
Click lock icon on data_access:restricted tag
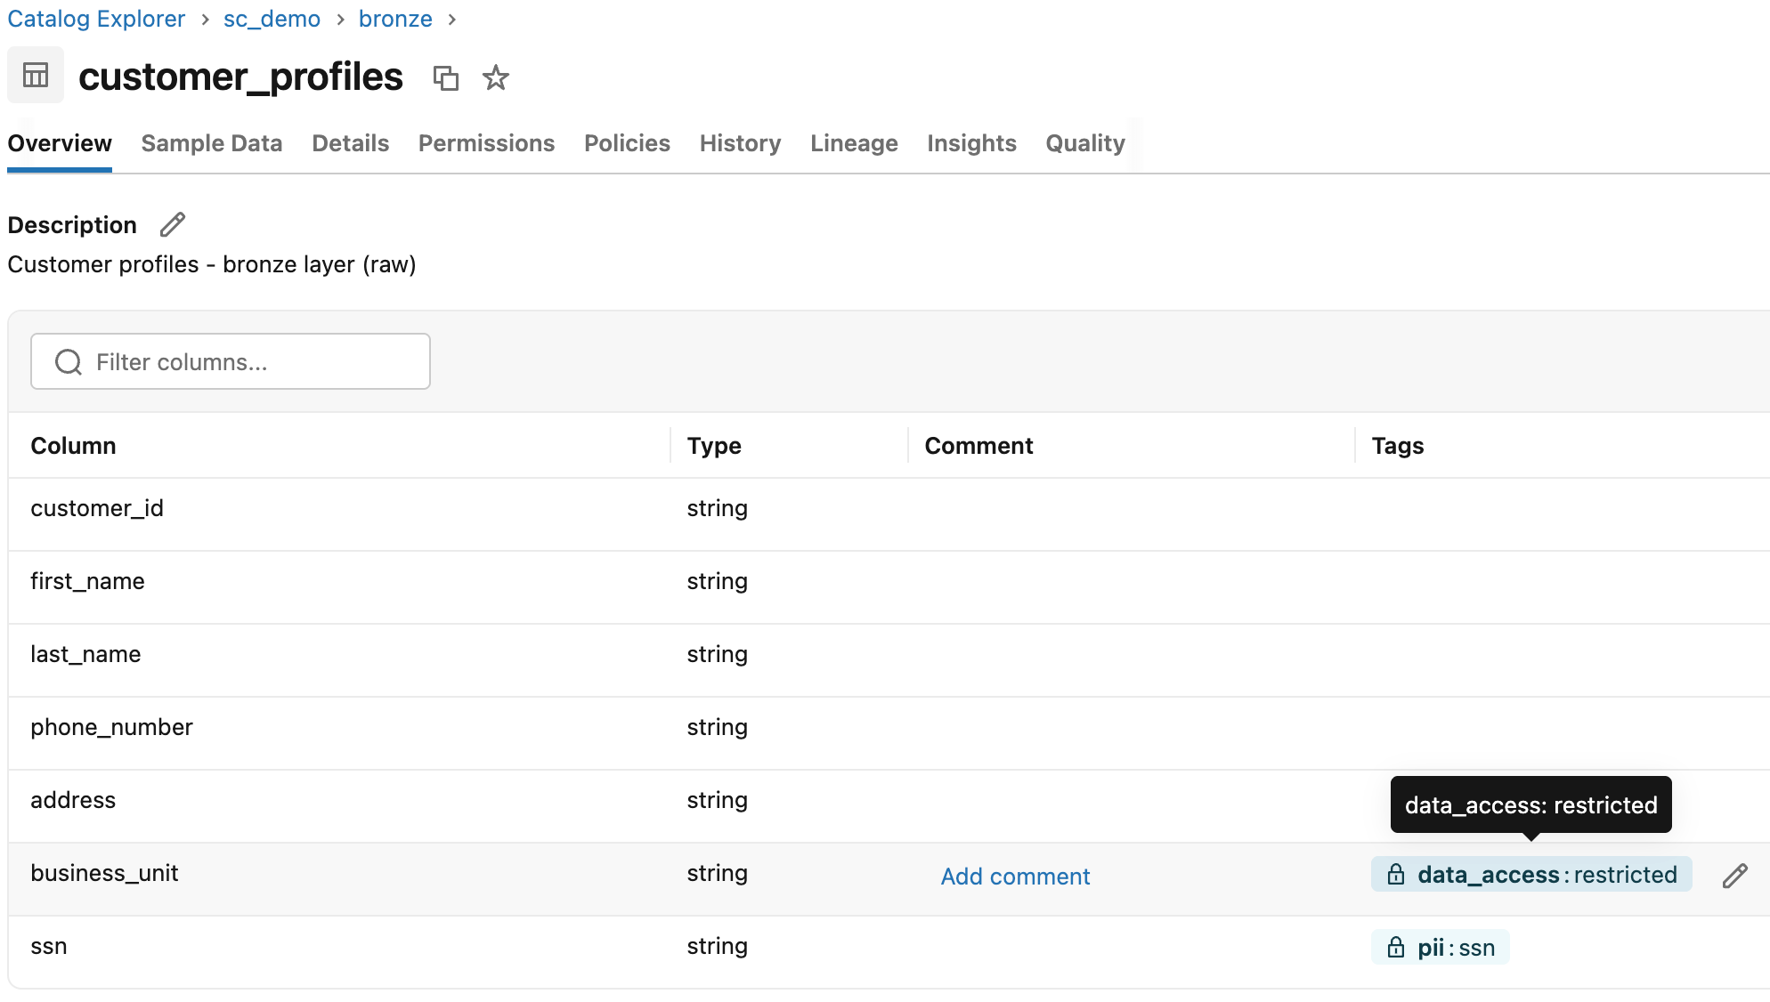pyautogui.click(x=1396, y=875)
